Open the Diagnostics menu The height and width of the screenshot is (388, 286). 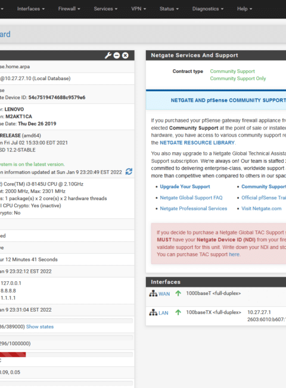(208, 9)
